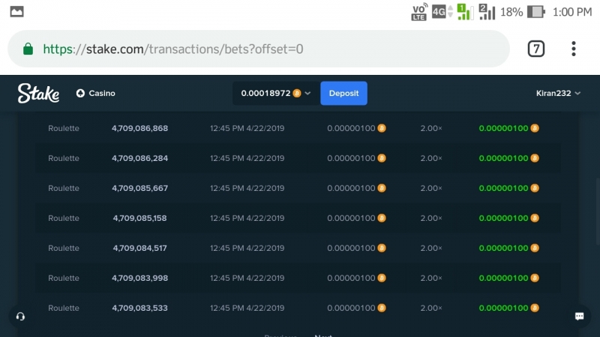This screenshot has height=337, width=600.
Task: Click Roulette in the 4,709,086,868 row
Action: pyautogui.click(x=64, y=128)
